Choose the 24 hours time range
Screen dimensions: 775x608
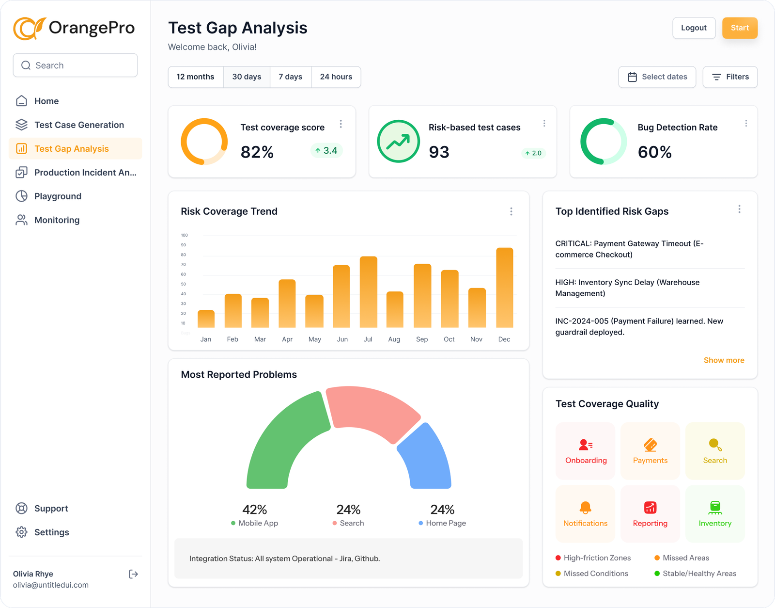pos(336,77)
